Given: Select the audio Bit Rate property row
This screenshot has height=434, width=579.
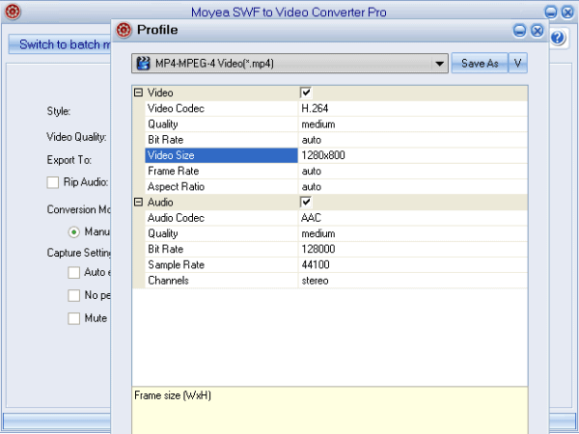Looking at the screenshot, I should click(x=336, y=249).
